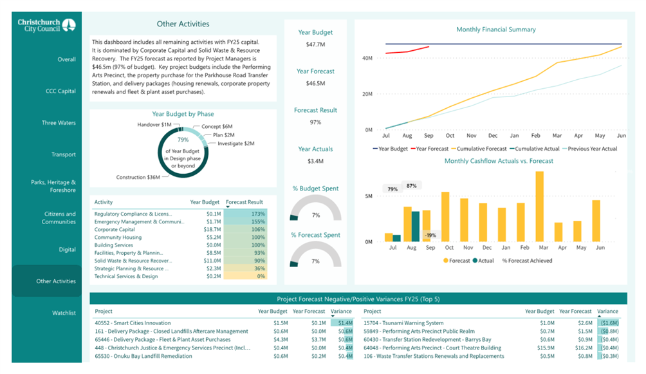The height and width of the screenshot is (374, 646).
Task: Select Parks, Heritage & Foreshore page
Action: (x=53, y=186)
